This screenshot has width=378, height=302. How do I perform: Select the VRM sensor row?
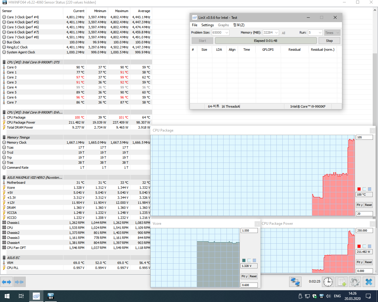coord(76,263)
